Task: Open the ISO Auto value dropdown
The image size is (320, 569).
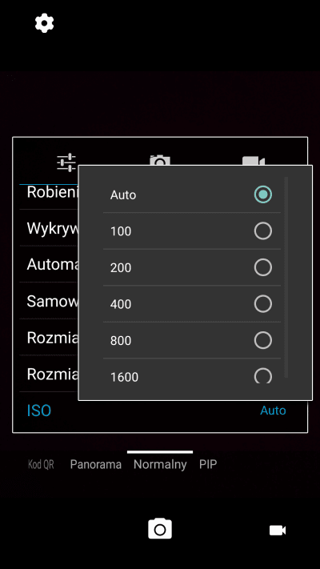Action: point(273,411)
